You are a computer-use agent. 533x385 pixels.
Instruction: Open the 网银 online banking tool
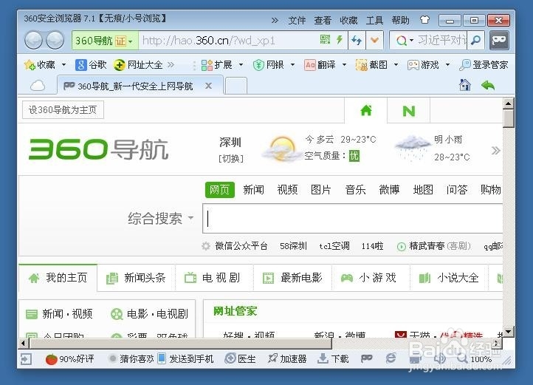click(268, 65)
